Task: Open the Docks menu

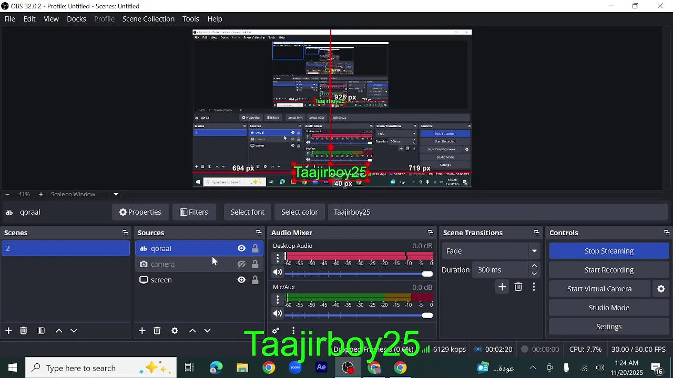Action: click(76, 19)
